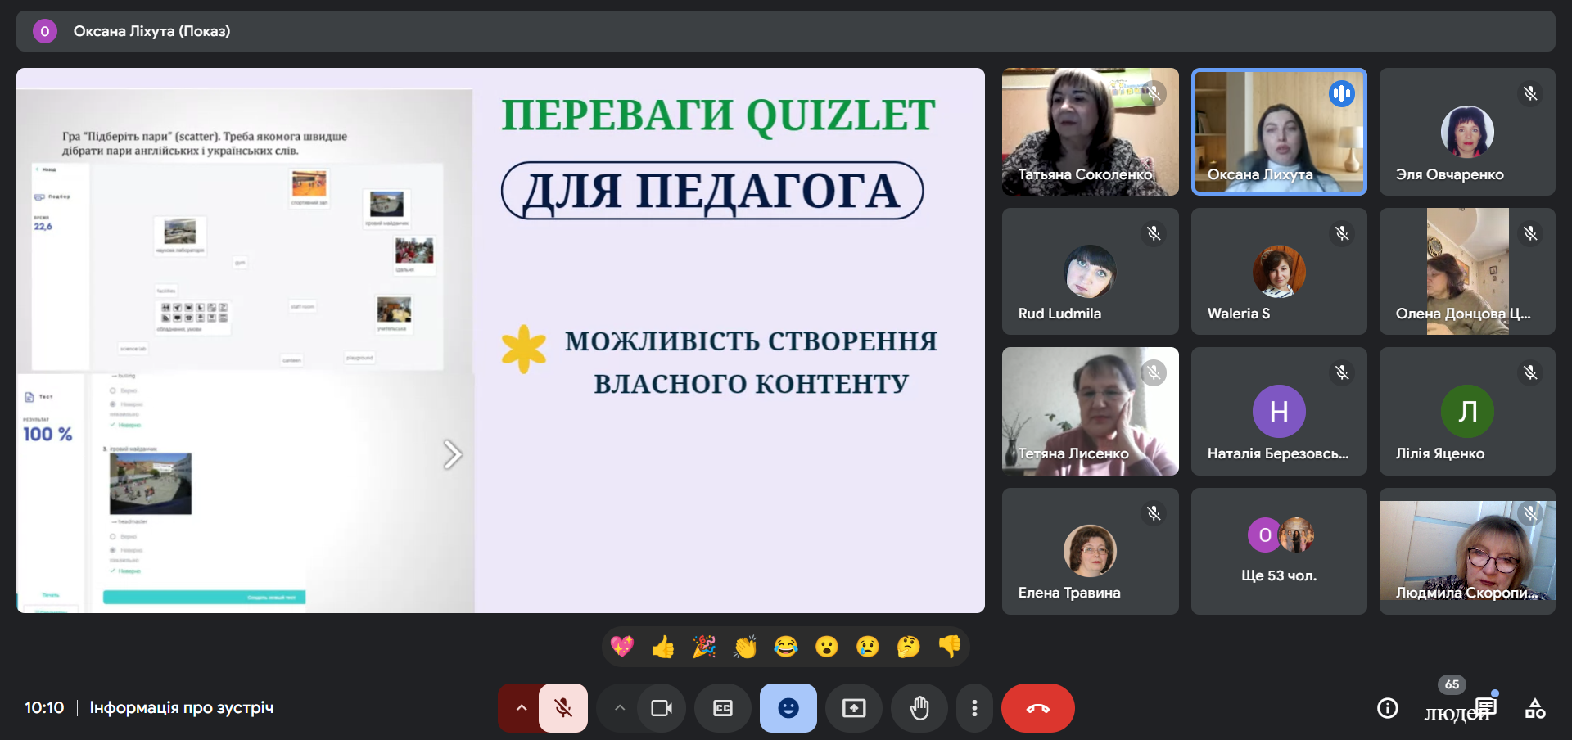Send the party popper reaction
Screen dimensions: 1572x740
tap(704, 647)
